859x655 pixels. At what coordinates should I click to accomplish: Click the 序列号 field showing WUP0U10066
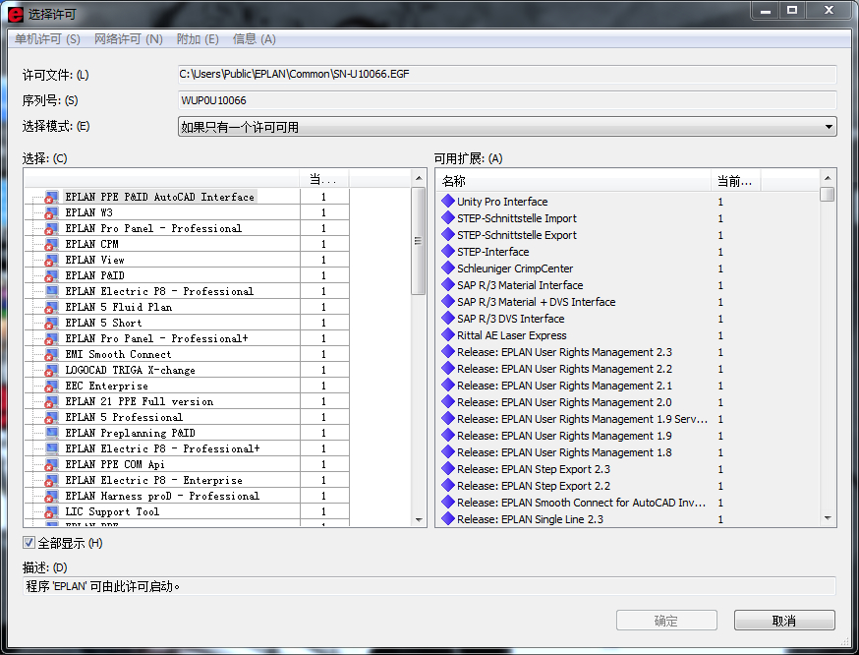pyautogui.click(x=507, y=100)
